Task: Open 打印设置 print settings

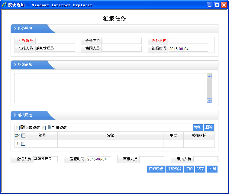Action: 156,169
